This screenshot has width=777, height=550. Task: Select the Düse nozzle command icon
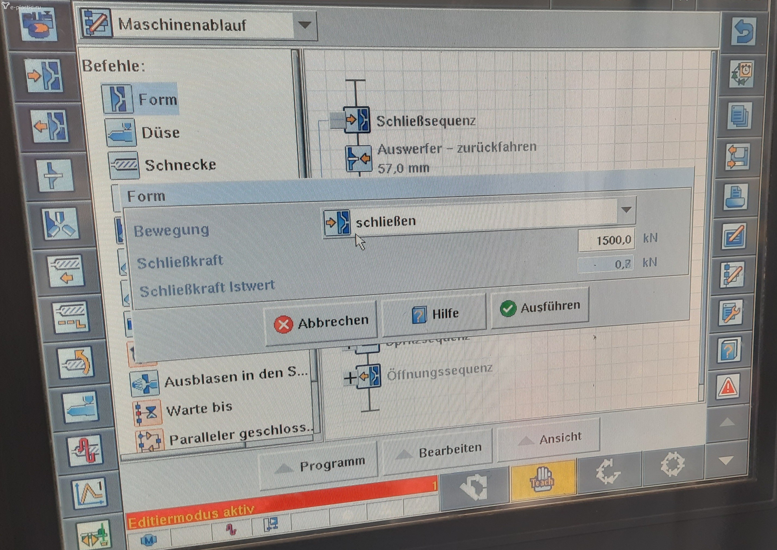[121, 133]
